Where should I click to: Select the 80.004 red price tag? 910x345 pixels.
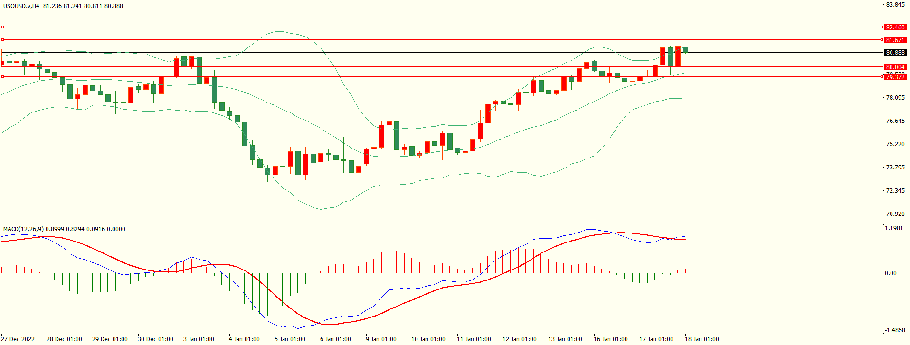(895, 67)
